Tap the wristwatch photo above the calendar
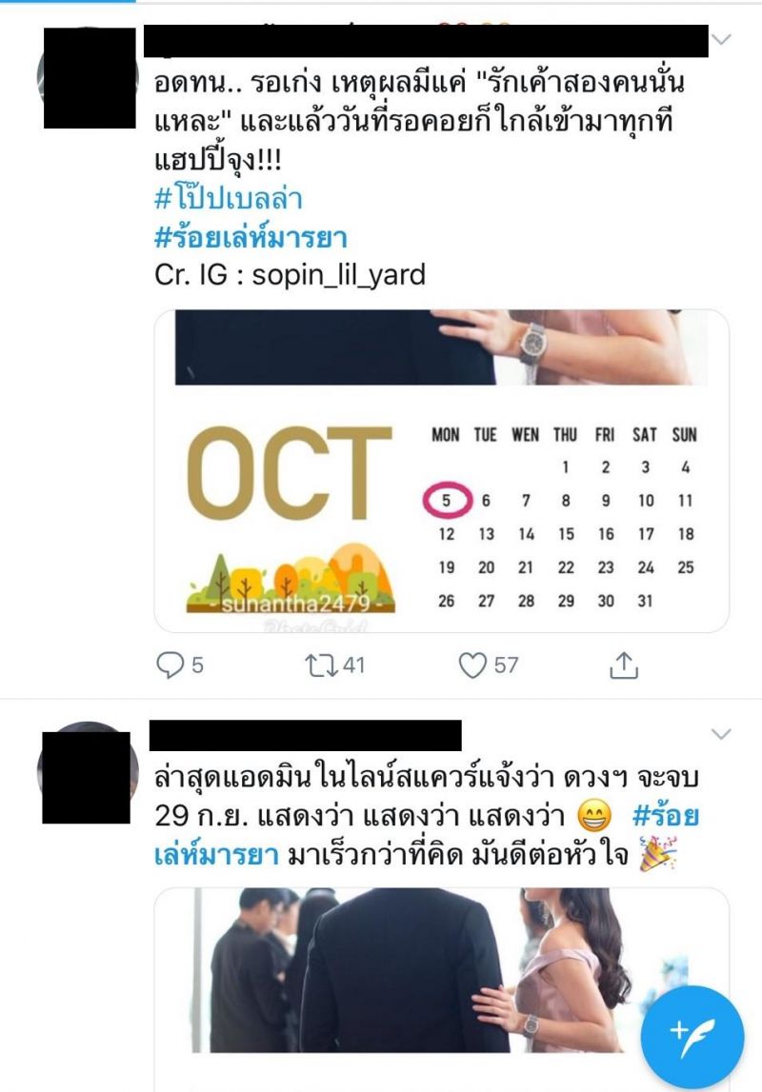Image resolution: width=762 pixels, height=1092 pixels. point(442,347)
